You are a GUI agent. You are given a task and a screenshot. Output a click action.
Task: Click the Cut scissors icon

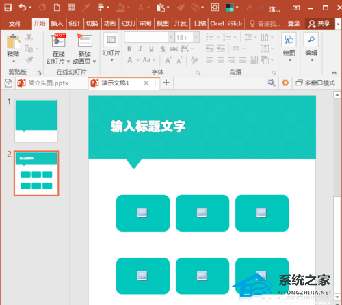click(x=29, y=37)
